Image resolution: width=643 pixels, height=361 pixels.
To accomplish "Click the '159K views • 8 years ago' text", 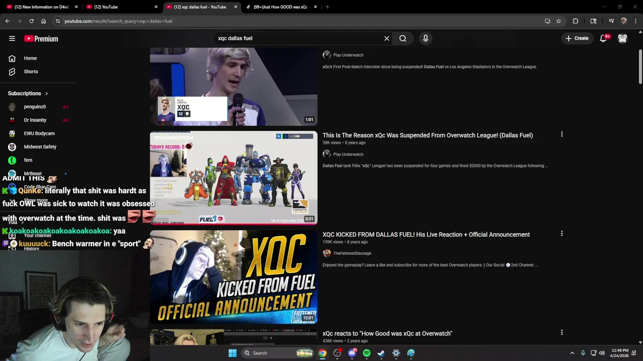I will [x=345, y=242].
